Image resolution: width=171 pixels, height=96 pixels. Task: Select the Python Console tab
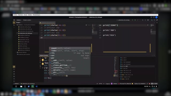[44, 55]
